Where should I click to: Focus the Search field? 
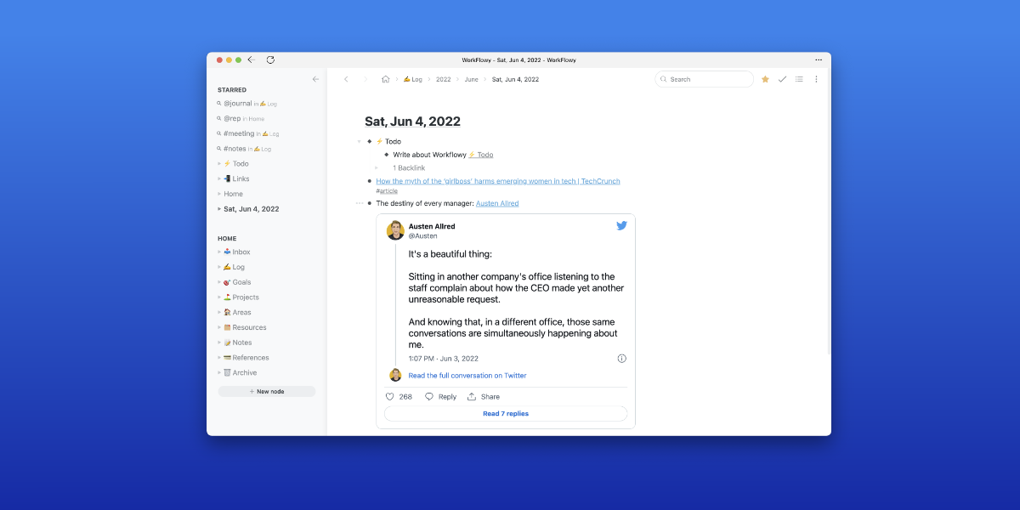pos(705,79)
